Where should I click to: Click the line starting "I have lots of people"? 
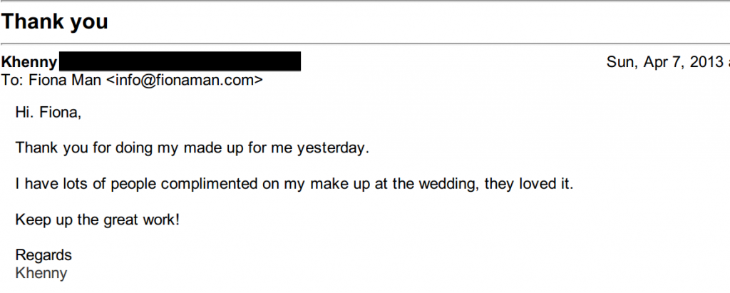[x=294, y=184]
